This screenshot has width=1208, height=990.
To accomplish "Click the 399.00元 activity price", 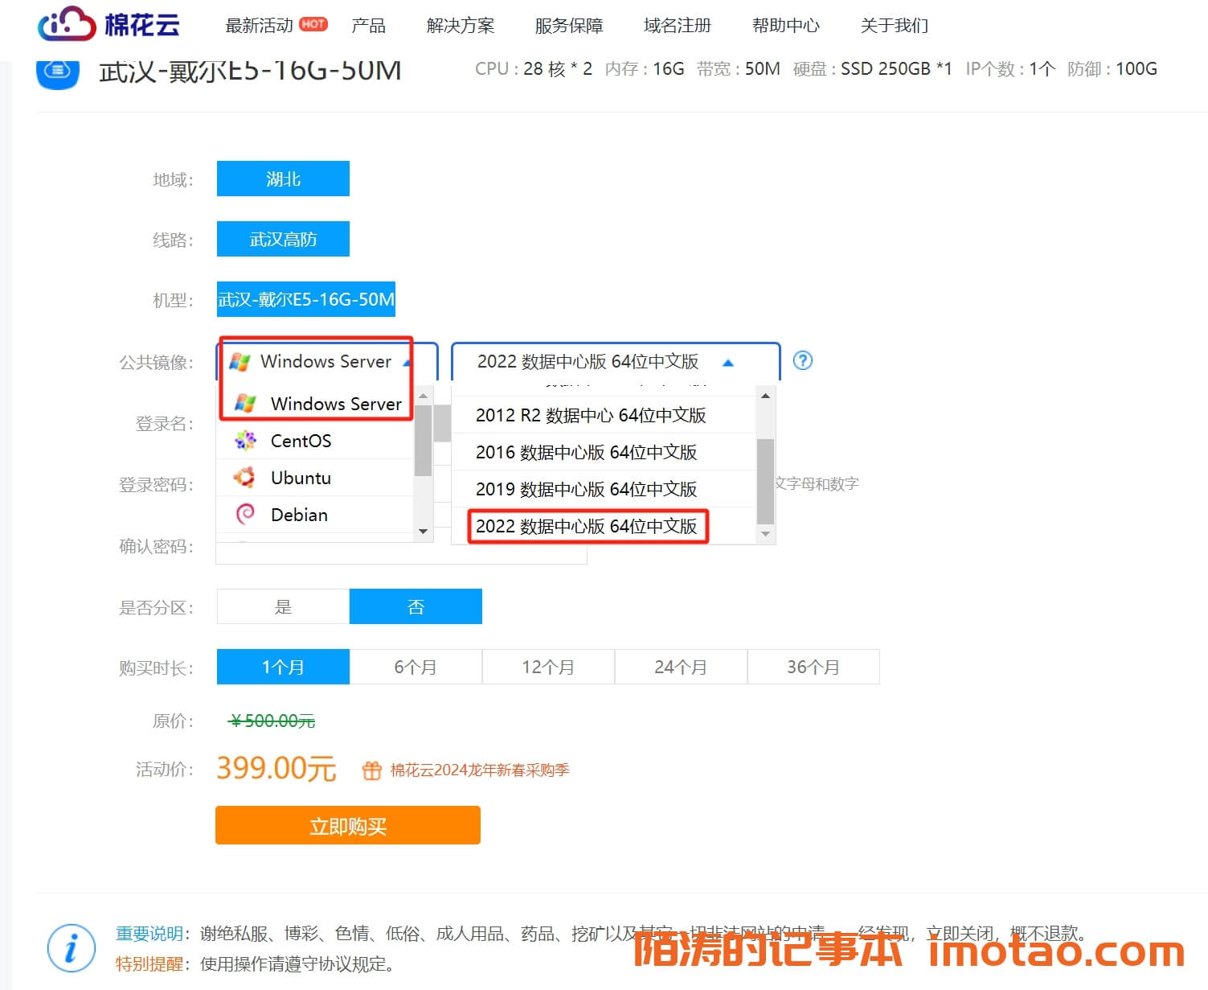I will tap(276, 768).
